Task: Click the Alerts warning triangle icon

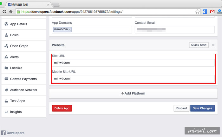Action: 6,57
